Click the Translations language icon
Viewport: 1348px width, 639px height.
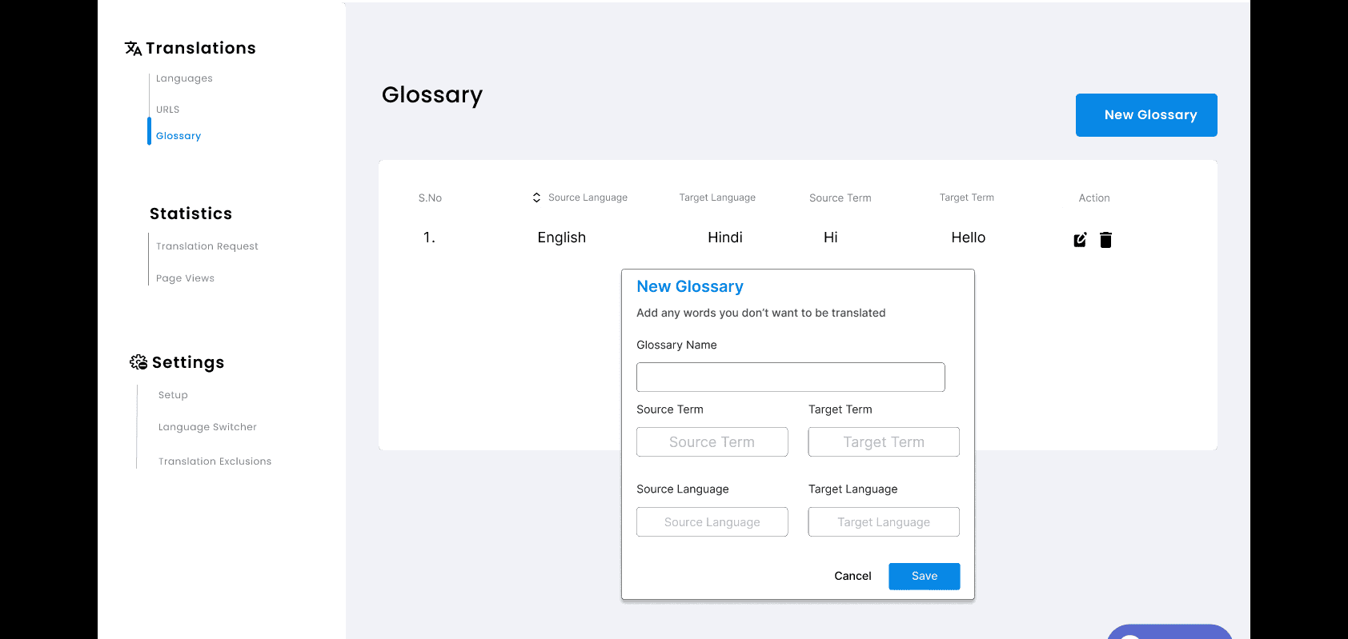point(133,49)
